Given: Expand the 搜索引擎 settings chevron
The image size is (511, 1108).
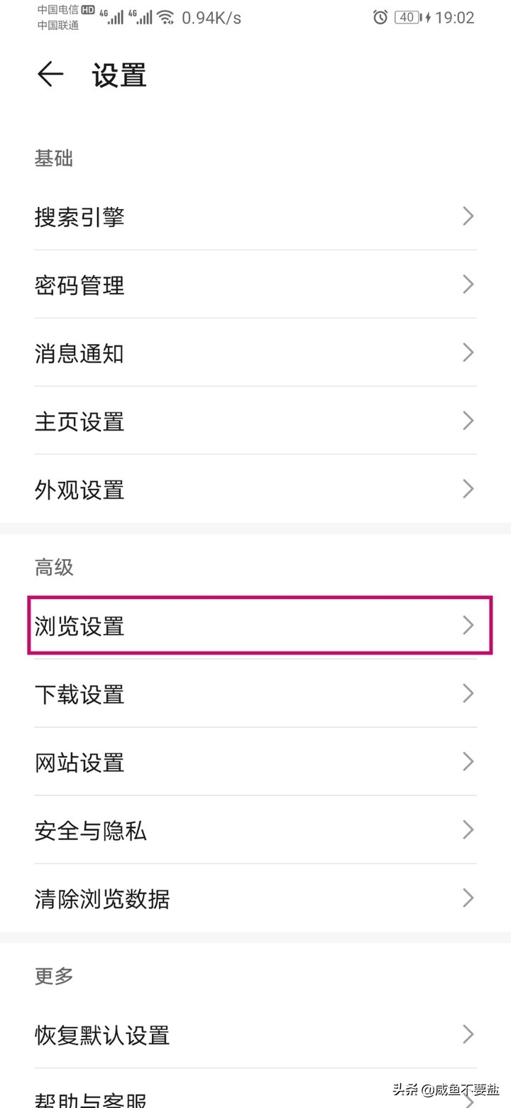Looking at the screenshot, I should tap(467, 216).
